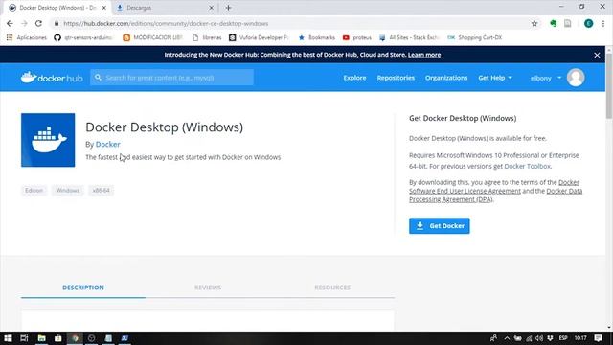
Task: Click the ESP language indicator
Action: [563, 338]
